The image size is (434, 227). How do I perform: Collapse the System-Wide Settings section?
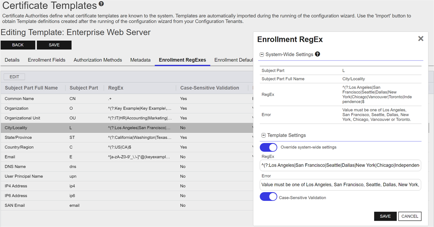[x=262, y=55]
